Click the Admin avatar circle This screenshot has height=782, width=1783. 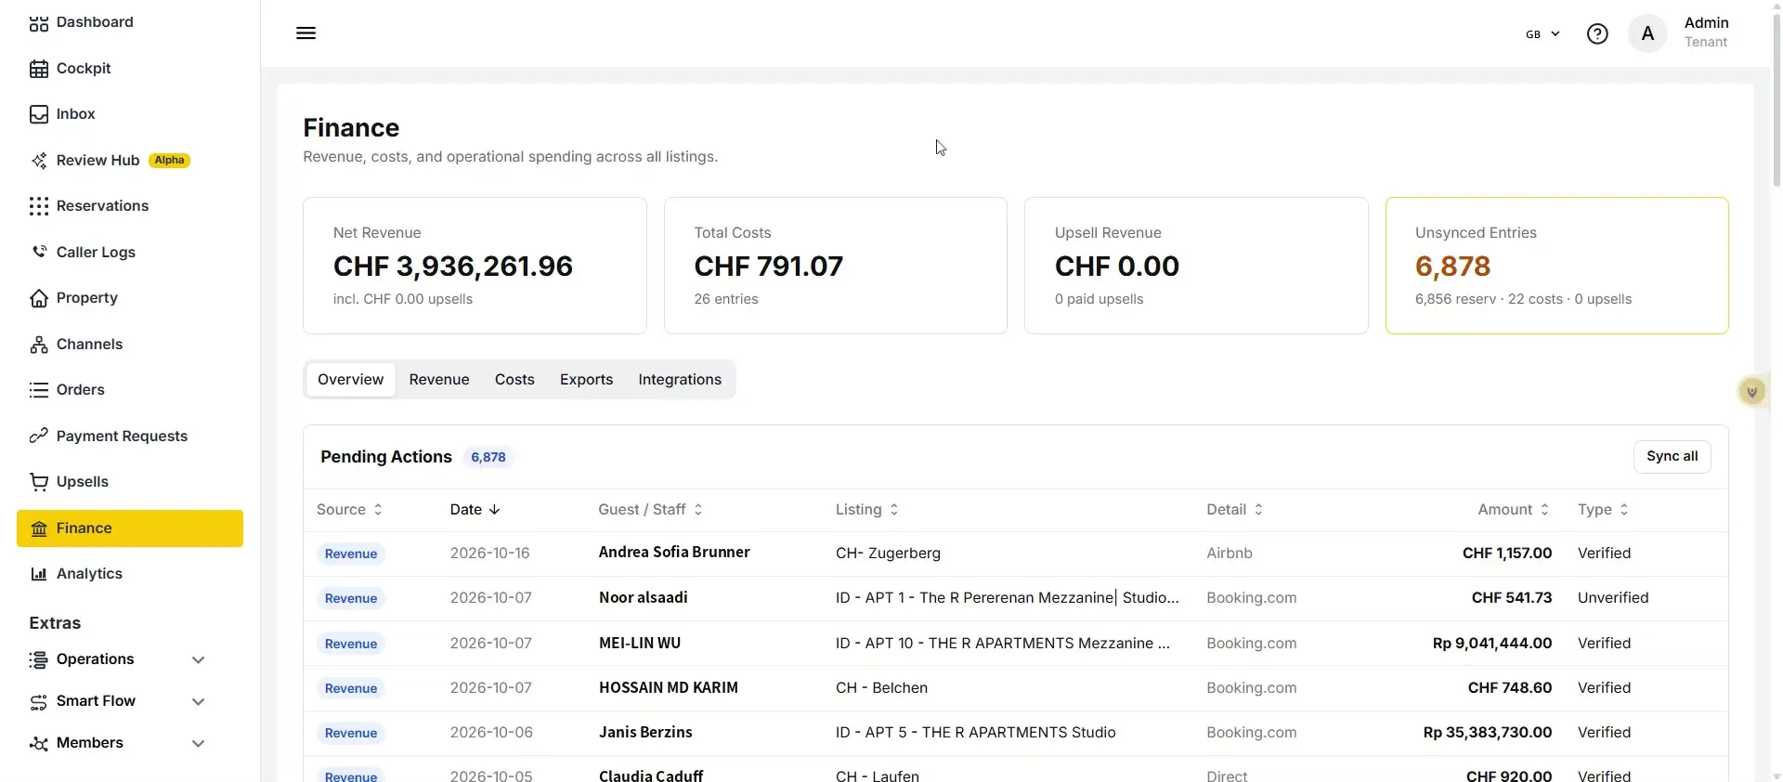coord(1647,34)
